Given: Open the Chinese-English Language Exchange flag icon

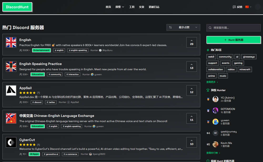Looking at the screenshot, I should pos(11,118).
